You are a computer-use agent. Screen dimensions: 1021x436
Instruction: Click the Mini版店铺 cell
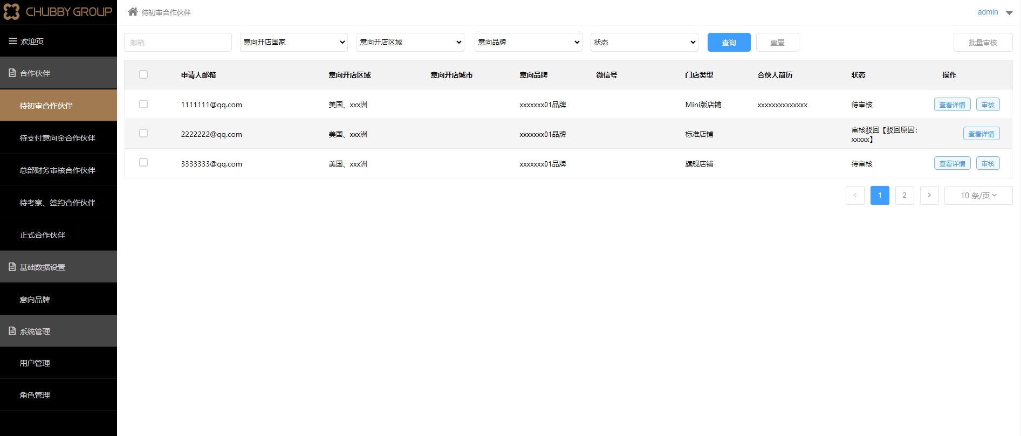point(703,105)
